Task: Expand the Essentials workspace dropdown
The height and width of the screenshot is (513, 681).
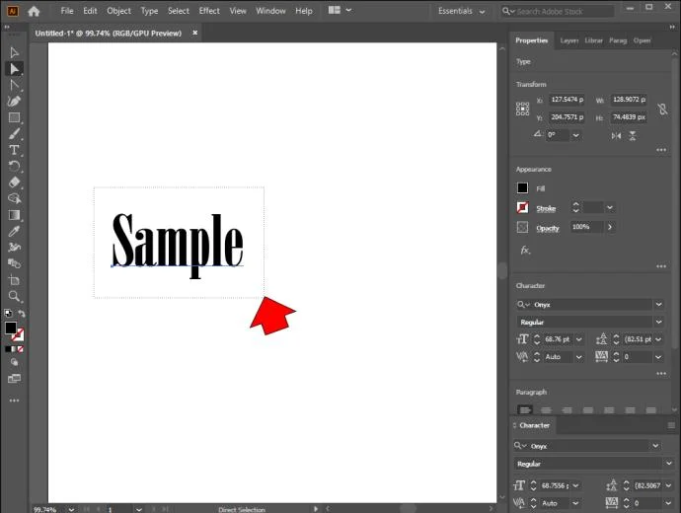Action: click(461, 11)
